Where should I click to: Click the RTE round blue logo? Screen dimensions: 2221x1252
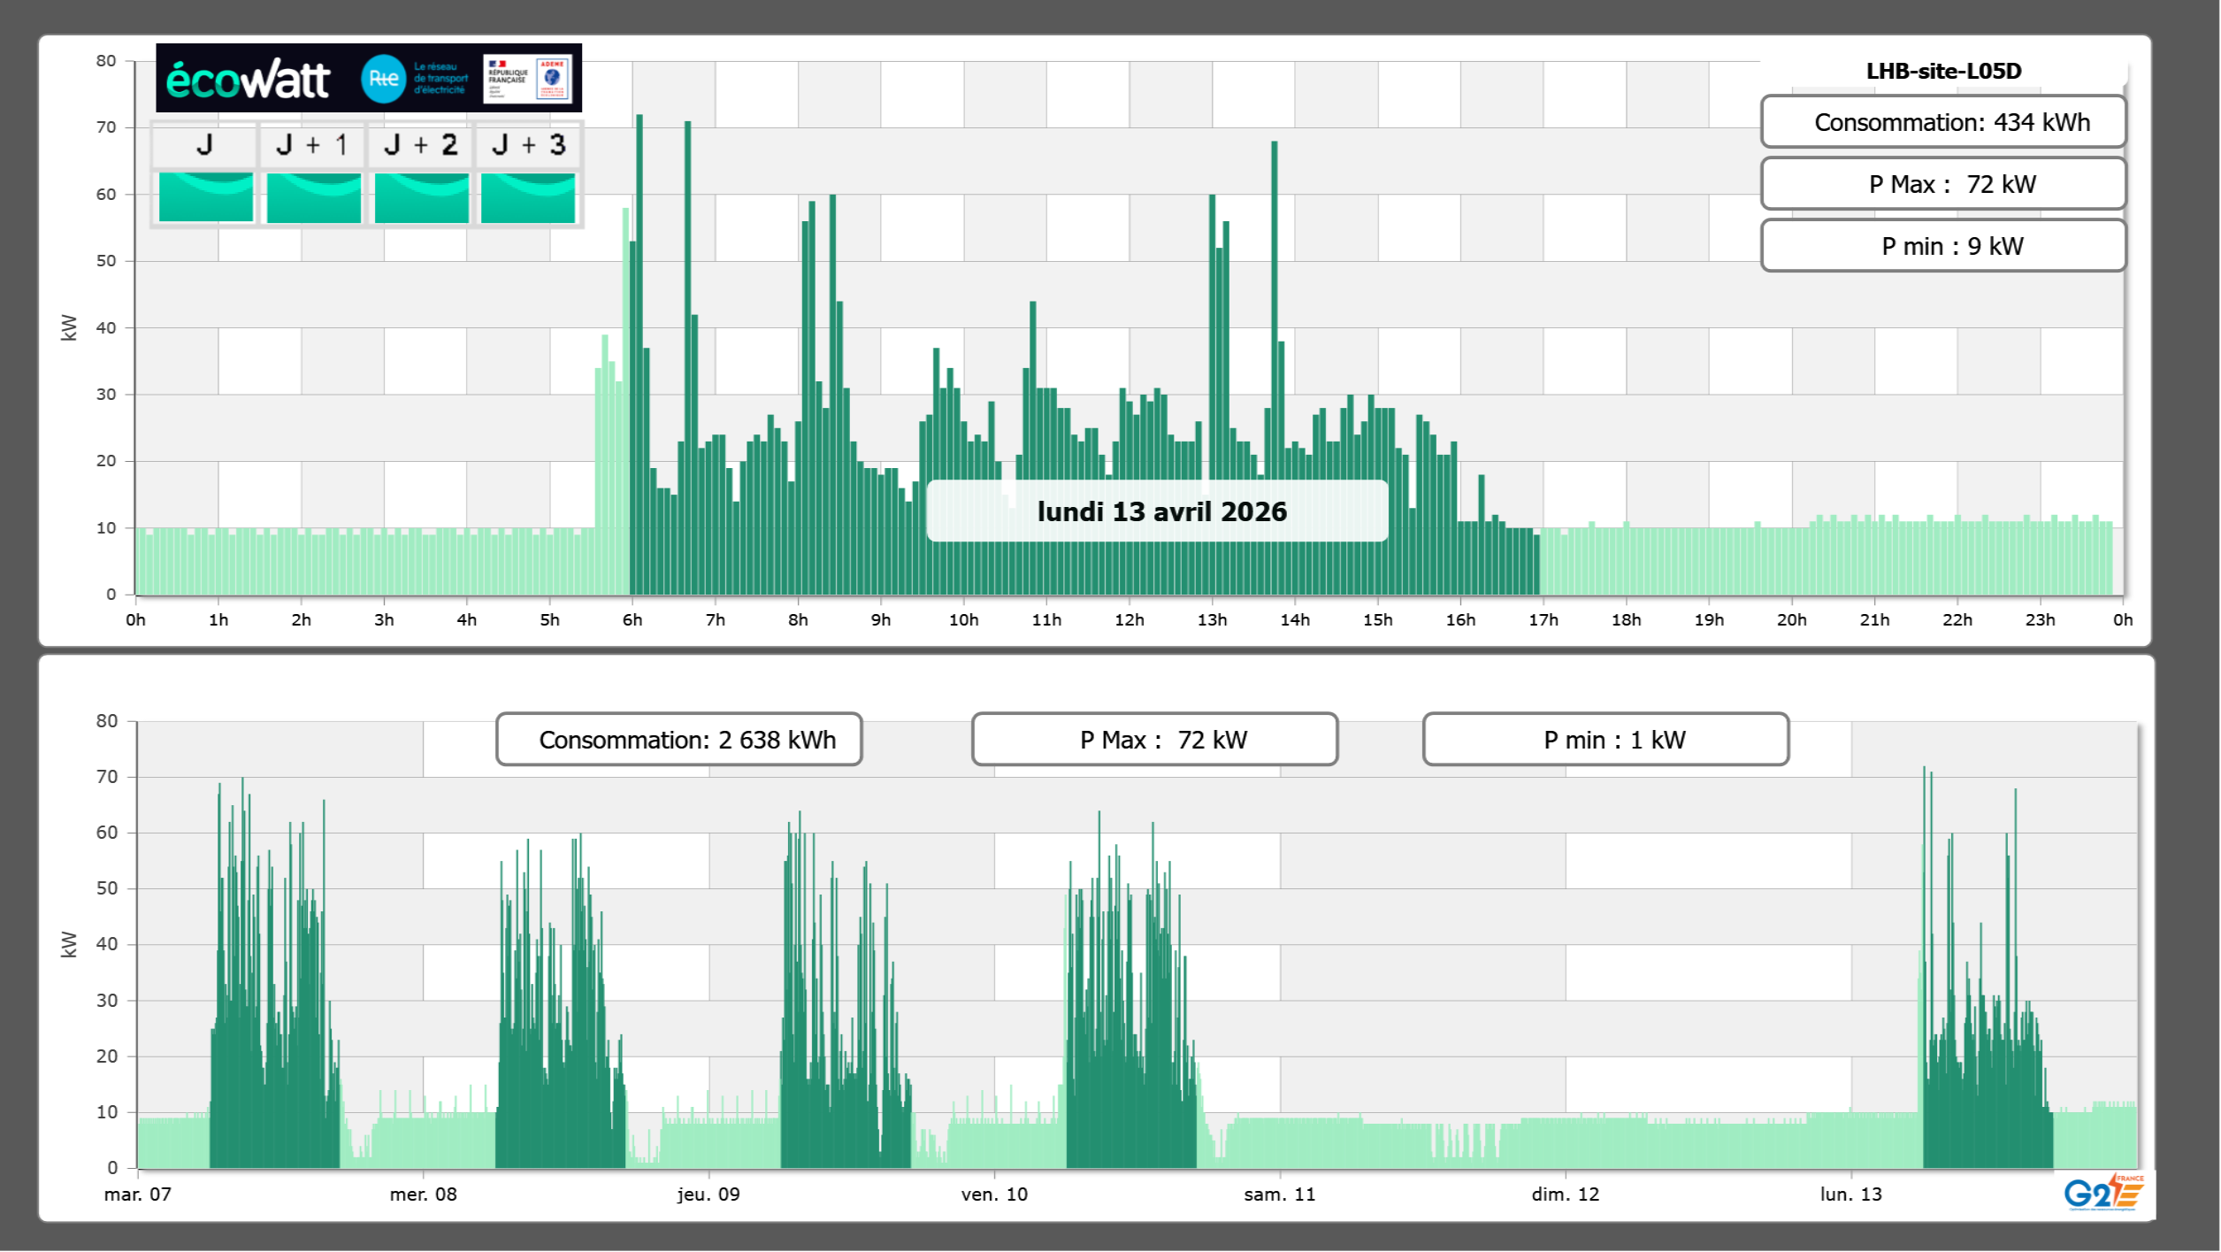click(383, 79)
